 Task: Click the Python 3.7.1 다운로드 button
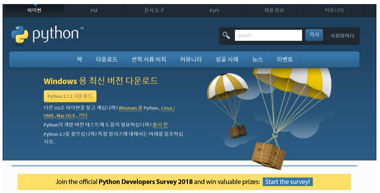coord(70,96)
